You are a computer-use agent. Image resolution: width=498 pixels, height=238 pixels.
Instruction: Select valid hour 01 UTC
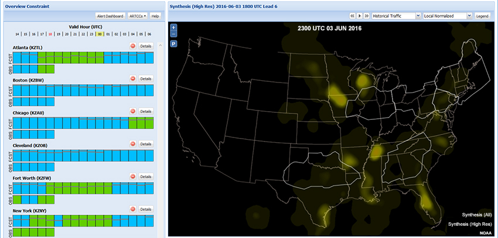[108, 35]
